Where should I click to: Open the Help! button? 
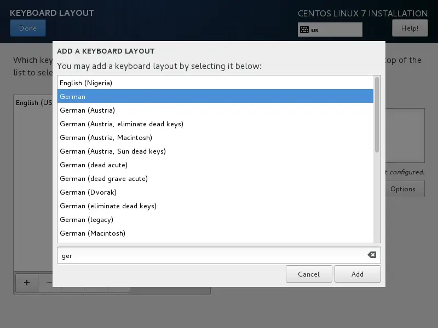[x=410, y=28]
